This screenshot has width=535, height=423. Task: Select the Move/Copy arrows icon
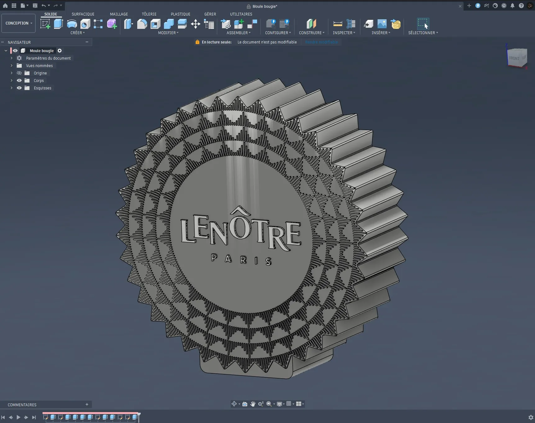(x=196, y=24)
